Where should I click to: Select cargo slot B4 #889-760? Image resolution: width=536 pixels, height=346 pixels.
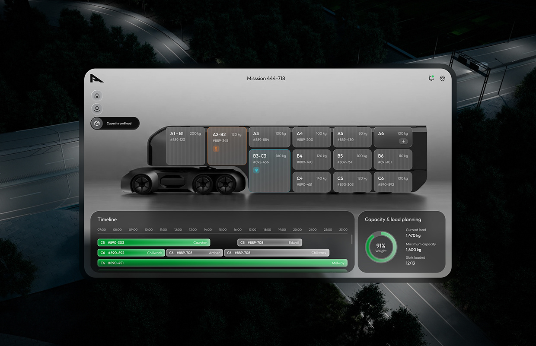coord(312,159)
